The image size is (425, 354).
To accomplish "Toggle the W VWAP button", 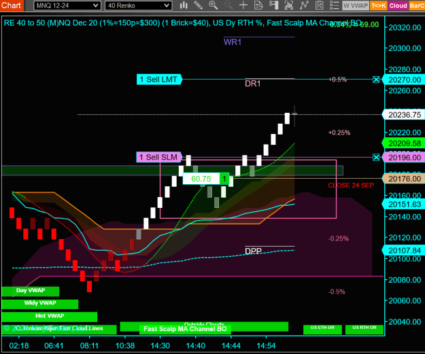I will tap(356, 5).
